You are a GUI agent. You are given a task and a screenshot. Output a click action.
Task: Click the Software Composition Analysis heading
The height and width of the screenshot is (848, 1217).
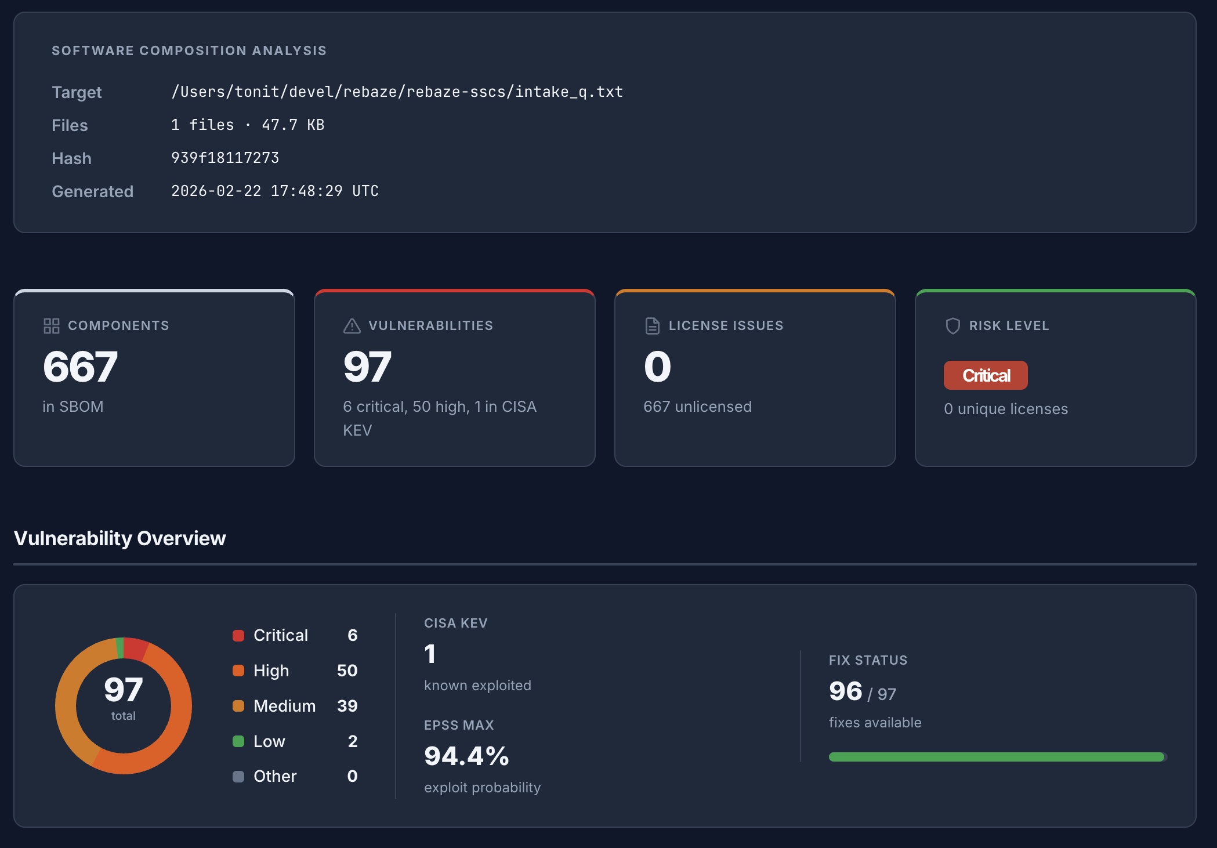[x=189, y=50]
